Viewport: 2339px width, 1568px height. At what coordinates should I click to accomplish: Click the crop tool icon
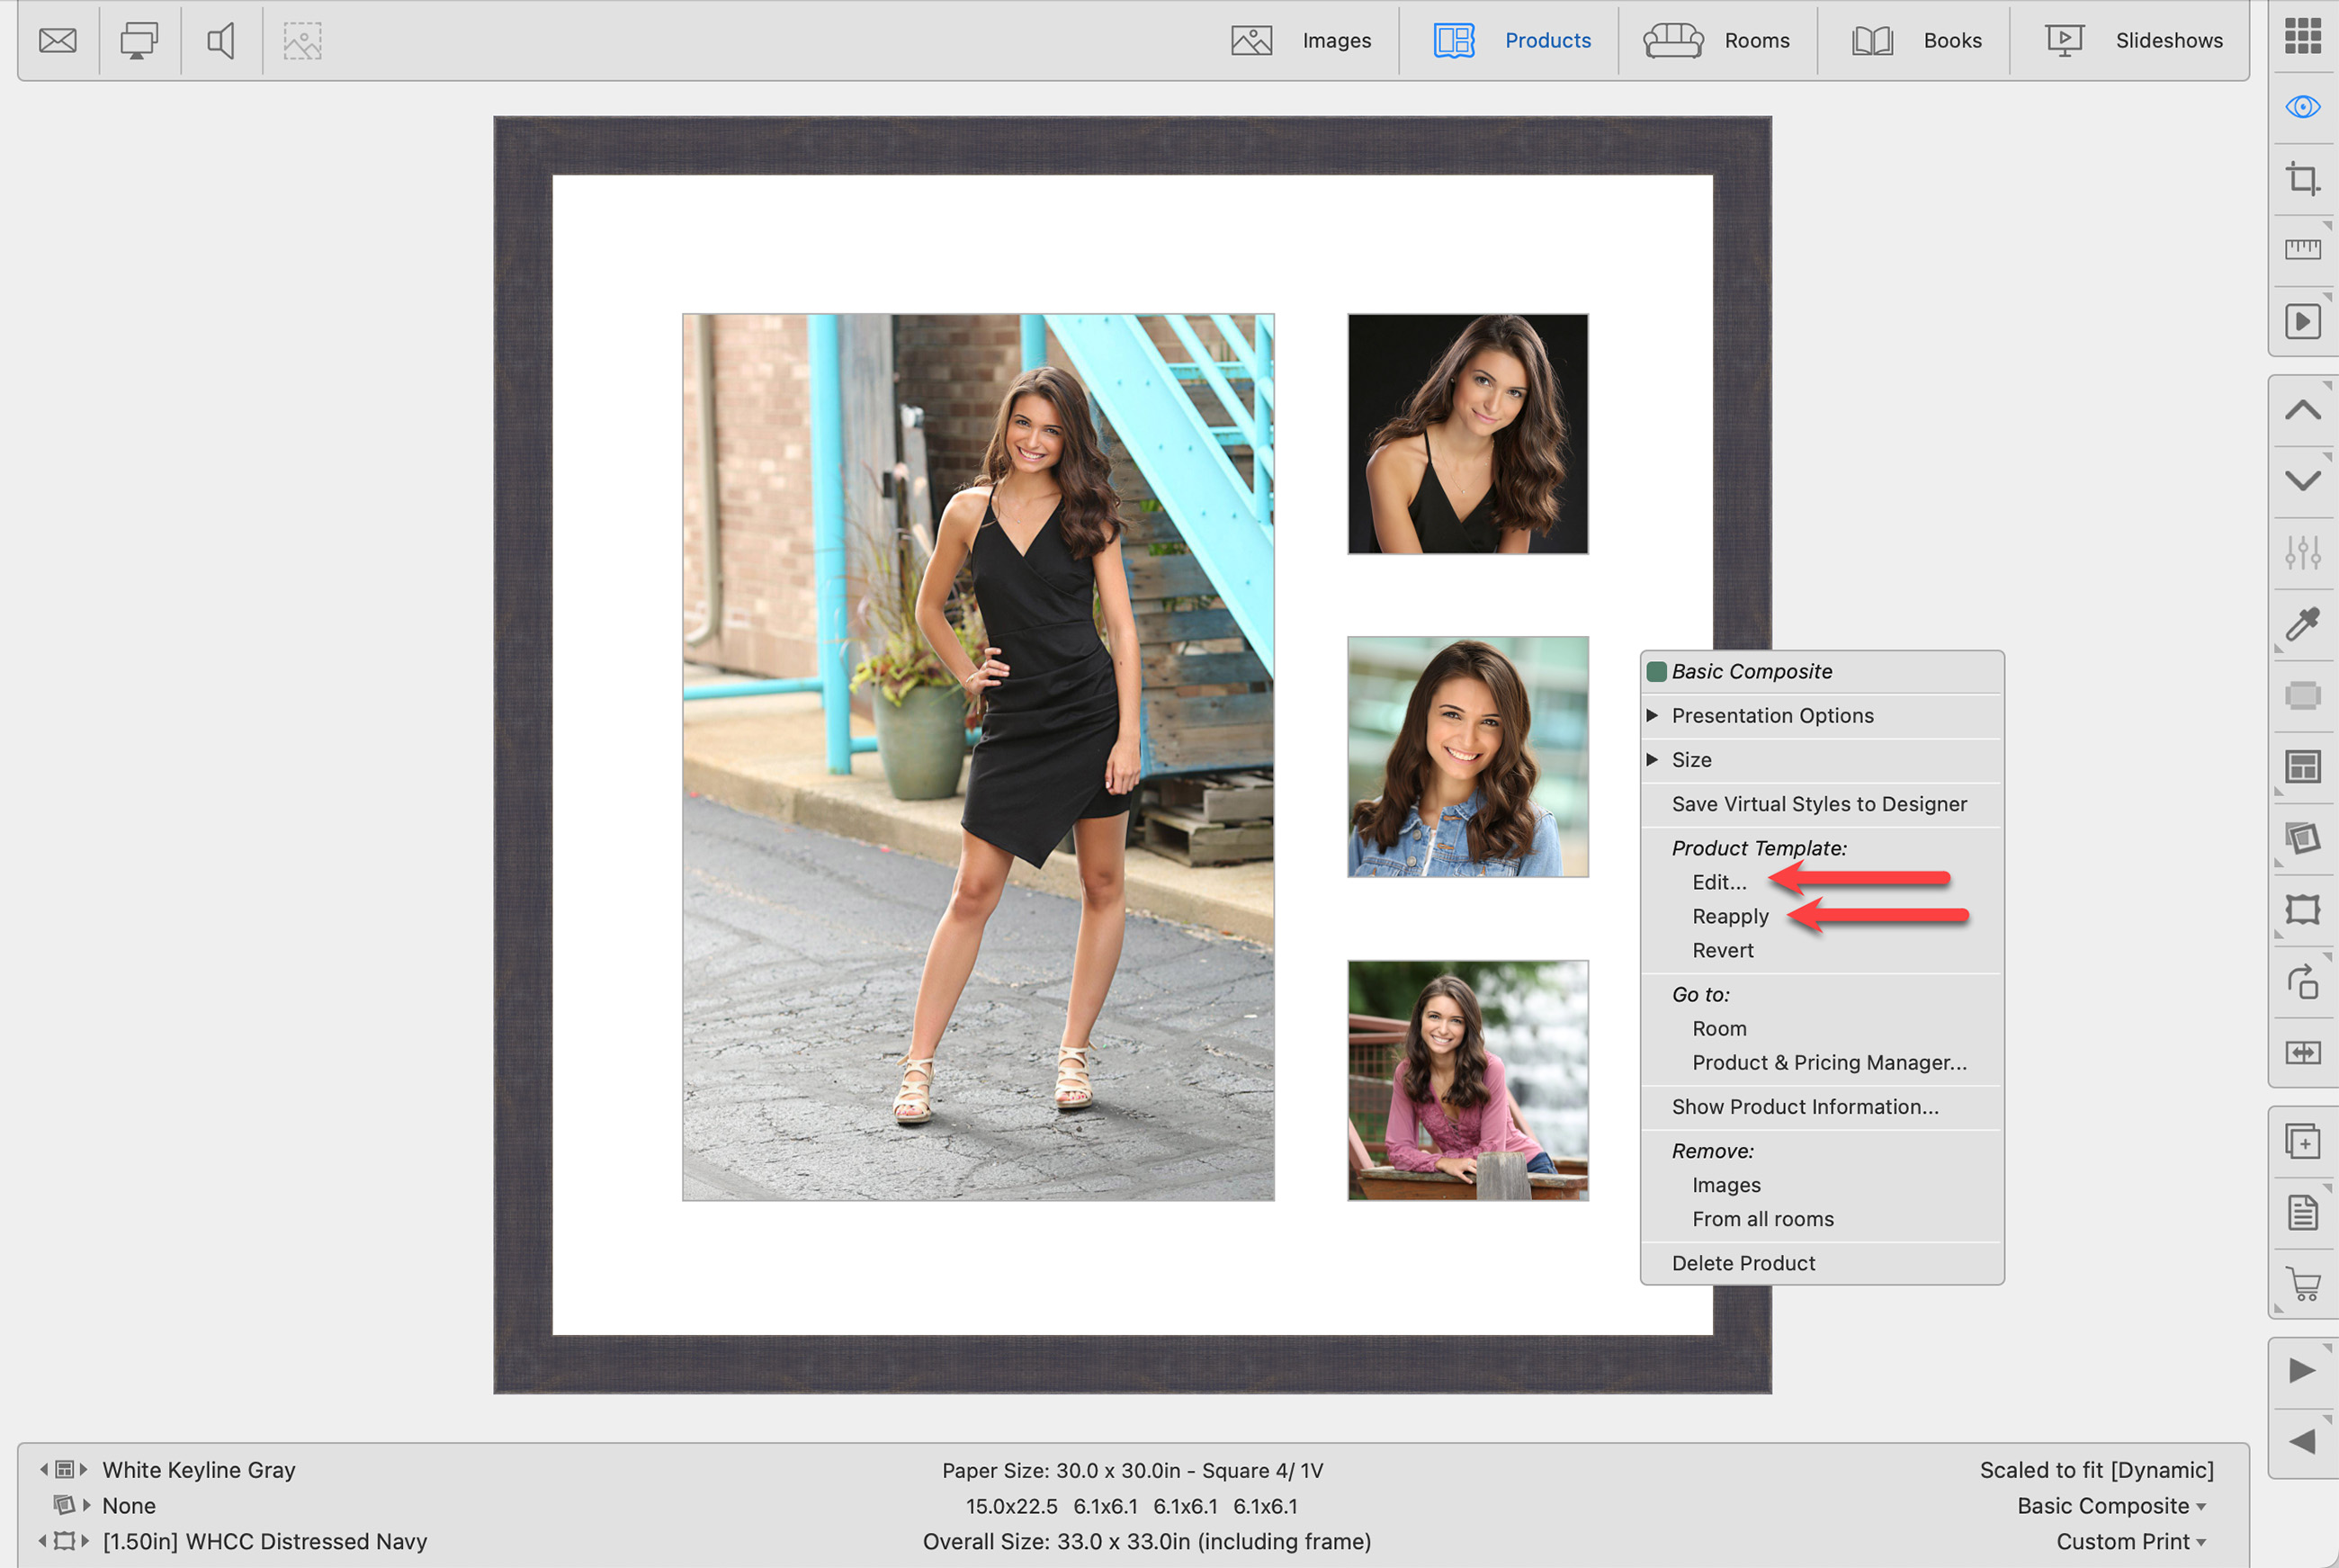(2302, 179)
